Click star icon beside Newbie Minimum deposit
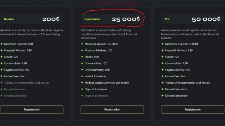 [1, 44]
